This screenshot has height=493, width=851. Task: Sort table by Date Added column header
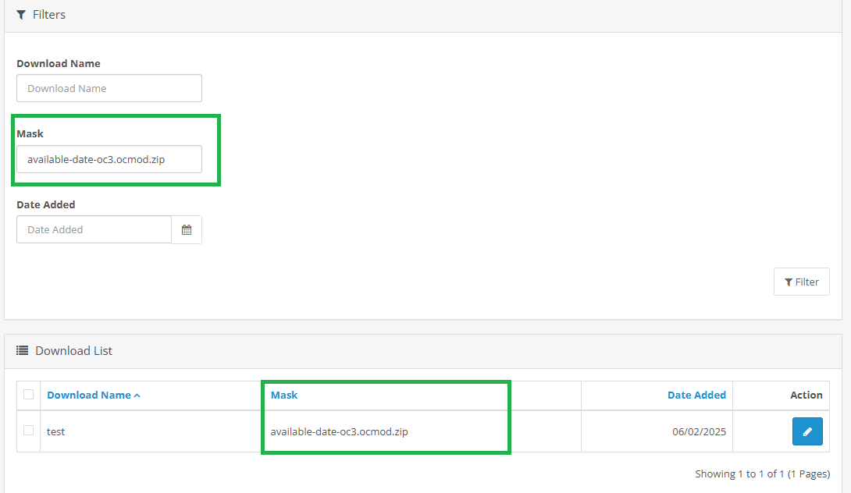click(x=696, y=395)
